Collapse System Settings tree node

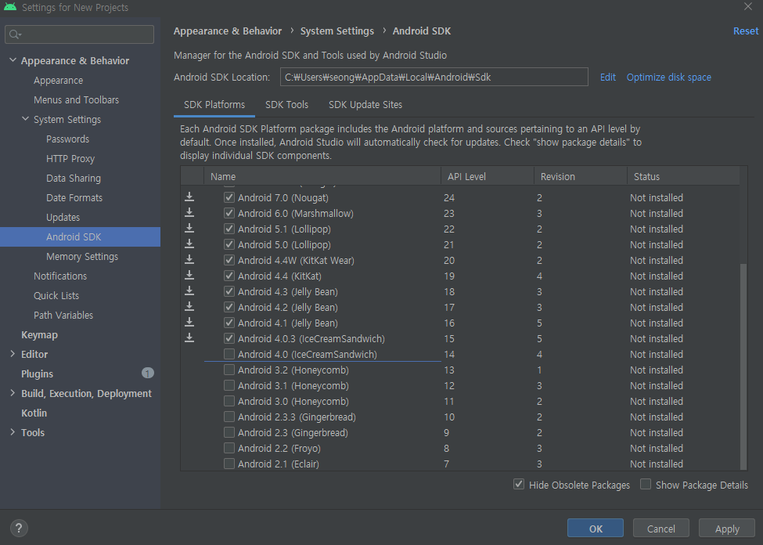pyautogui.click(x=25, y=118)
